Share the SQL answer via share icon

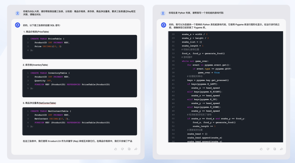[x=136, y=149]
